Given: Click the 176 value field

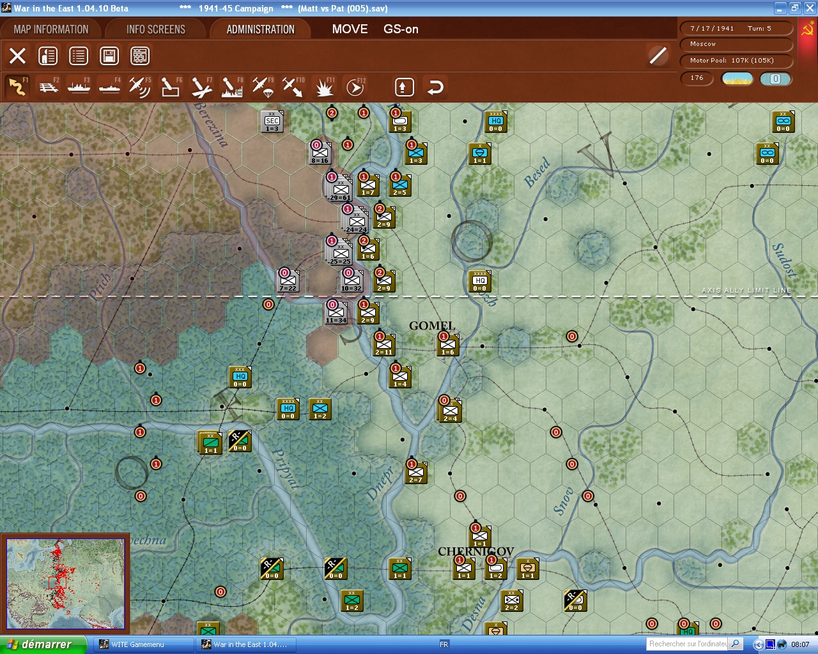Looking at the screenshot, I should pos(697,78).
